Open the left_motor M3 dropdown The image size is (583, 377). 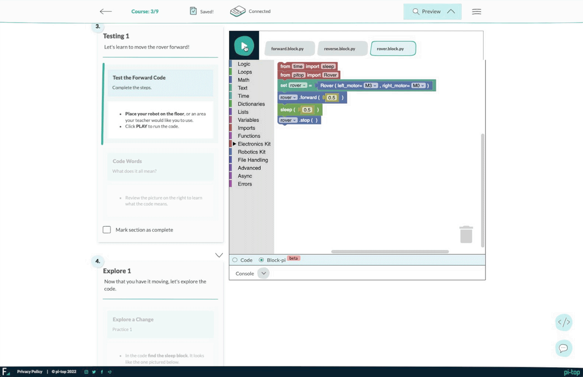(371, 85)
